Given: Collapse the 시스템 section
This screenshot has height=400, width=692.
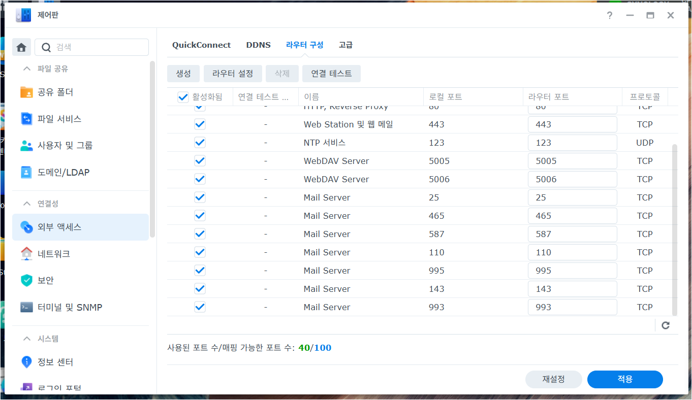Looking at the screenshot, I should coord(26,338).
